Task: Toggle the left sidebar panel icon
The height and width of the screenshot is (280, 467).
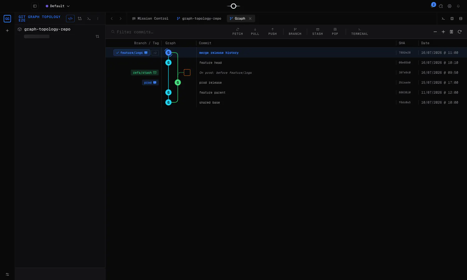Action: tap(35, 6)
